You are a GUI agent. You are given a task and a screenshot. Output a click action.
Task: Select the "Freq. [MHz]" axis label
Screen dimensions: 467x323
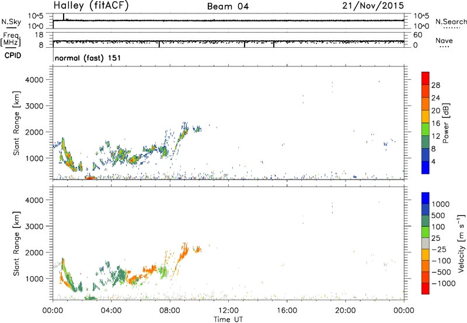[11, 40]
